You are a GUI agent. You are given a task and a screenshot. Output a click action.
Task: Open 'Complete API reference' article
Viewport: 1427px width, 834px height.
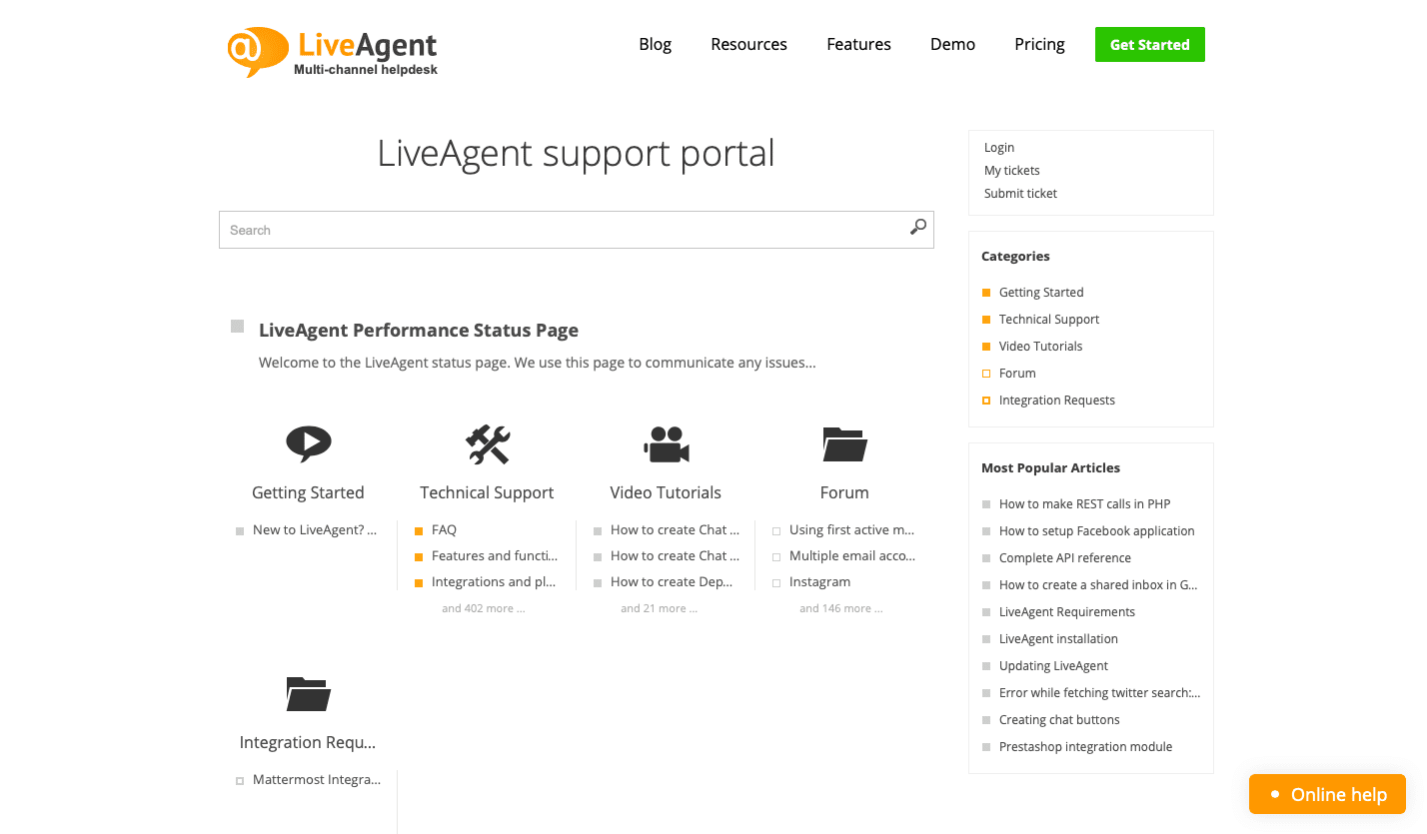pos(1065,557)
